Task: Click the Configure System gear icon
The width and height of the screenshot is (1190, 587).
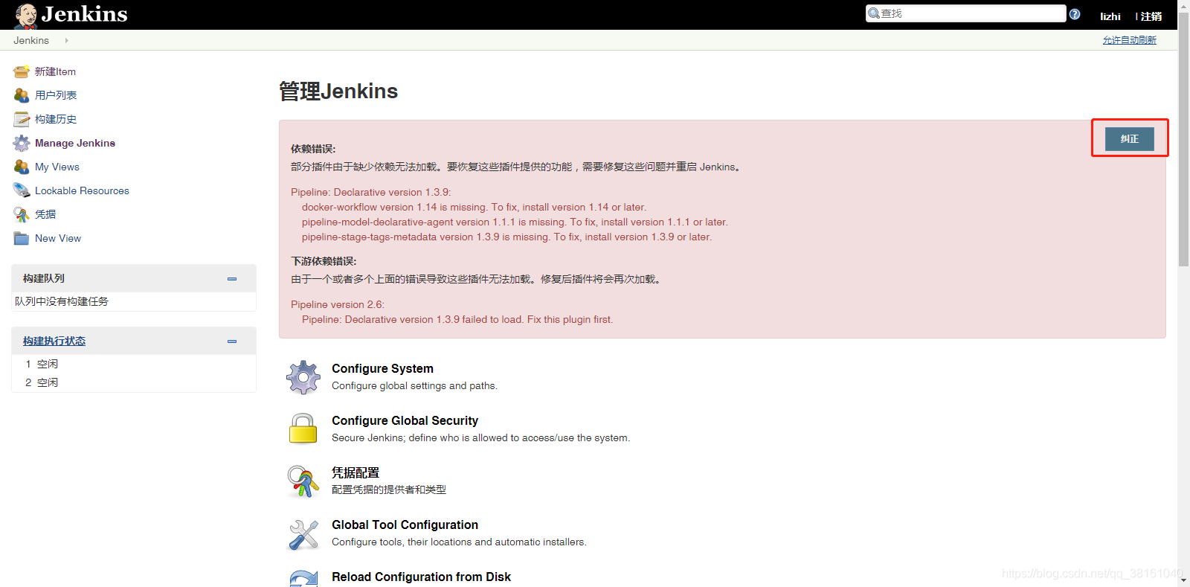Action: tap(303, 377)
